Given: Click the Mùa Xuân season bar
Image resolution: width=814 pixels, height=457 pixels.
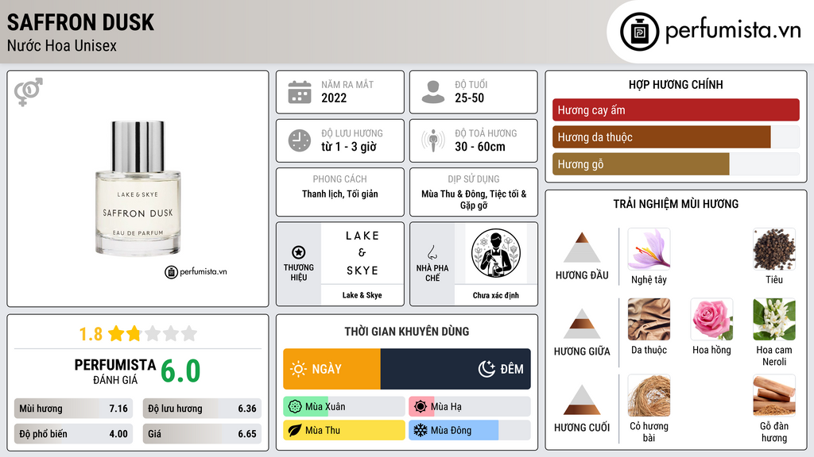Looking at the screenshot, I should point(344,407).
